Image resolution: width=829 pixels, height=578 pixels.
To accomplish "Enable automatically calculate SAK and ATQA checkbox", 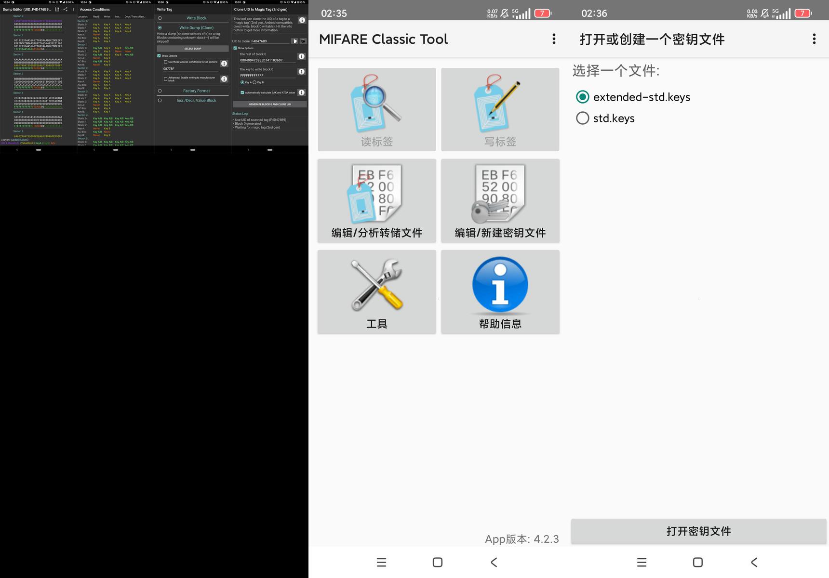I will pos(242,92).
